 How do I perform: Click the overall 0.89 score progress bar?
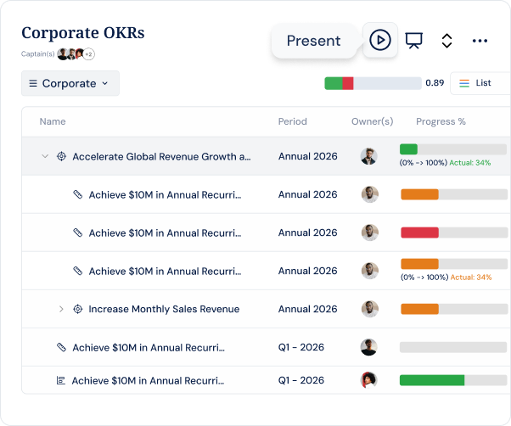(373, 83)
